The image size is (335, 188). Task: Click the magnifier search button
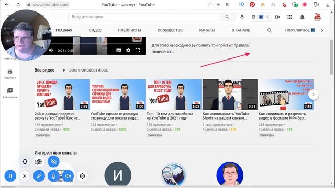coord(227,17)
